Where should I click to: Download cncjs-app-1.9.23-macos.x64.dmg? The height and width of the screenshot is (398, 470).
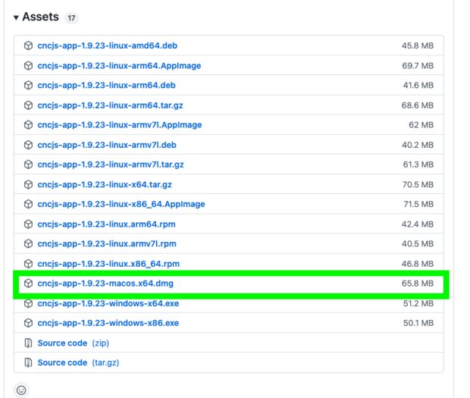105,284
